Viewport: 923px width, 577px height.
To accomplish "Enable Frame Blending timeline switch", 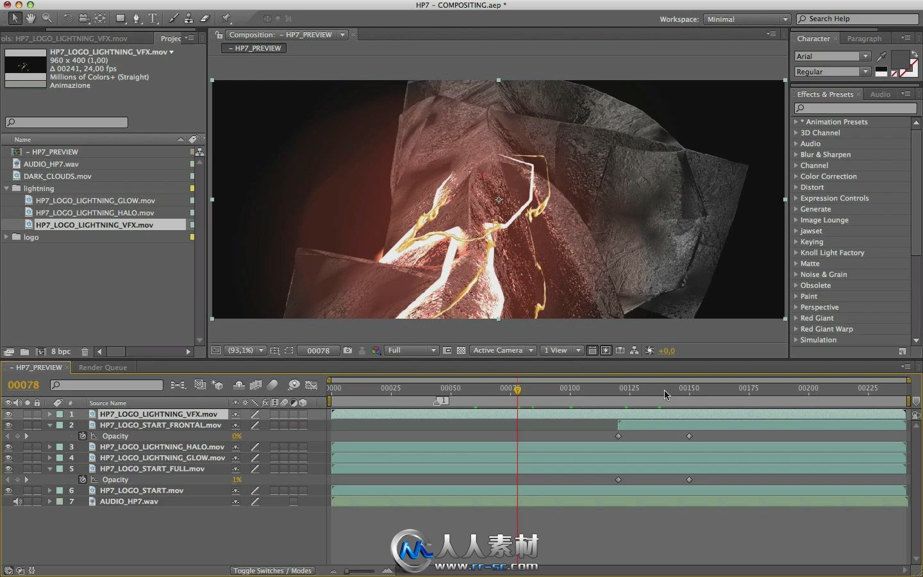I will 256,385.
